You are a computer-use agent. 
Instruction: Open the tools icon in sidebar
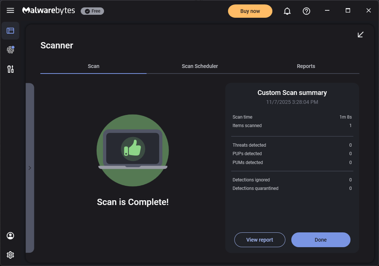[x=10, y=69]
